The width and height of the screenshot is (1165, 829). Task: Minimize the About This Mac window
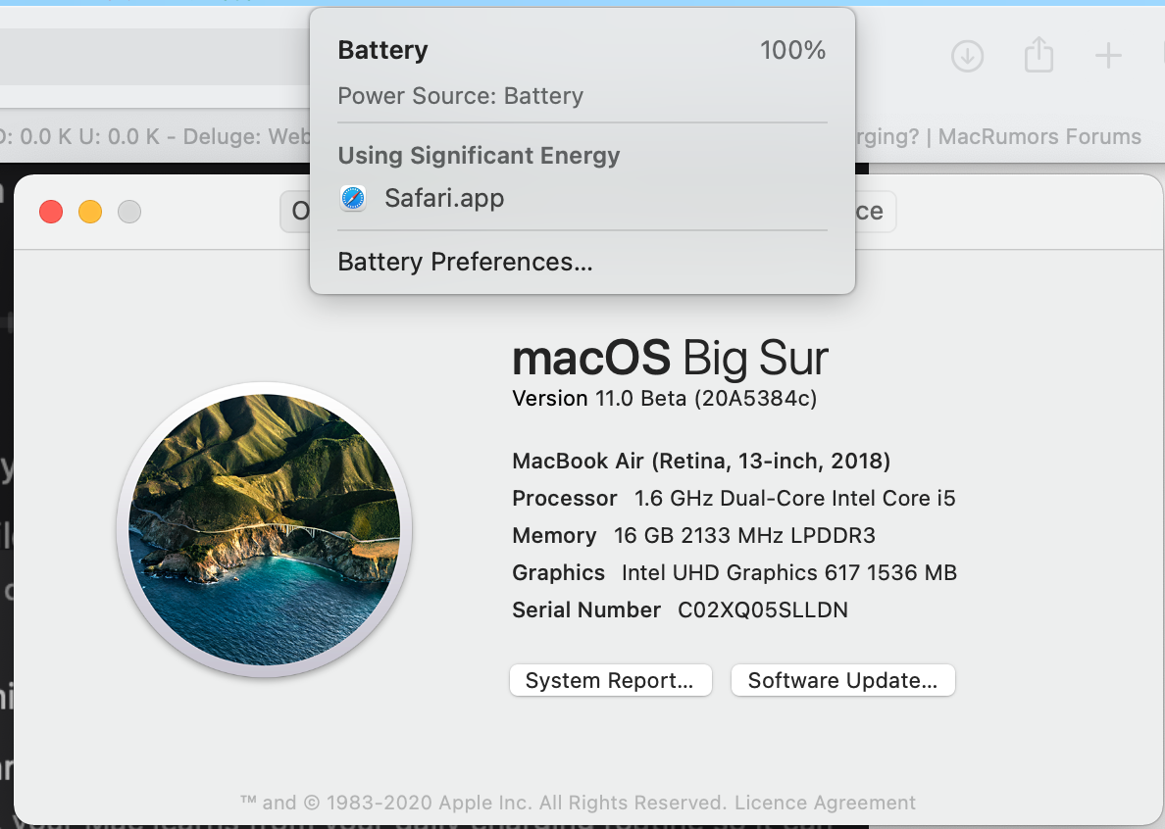tap(90, 212)
